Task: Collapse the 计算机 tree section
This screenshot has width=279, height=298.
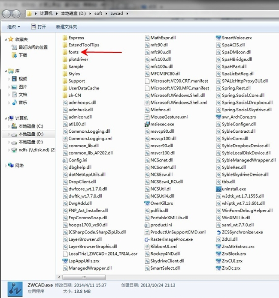Action: click(6, 119)
